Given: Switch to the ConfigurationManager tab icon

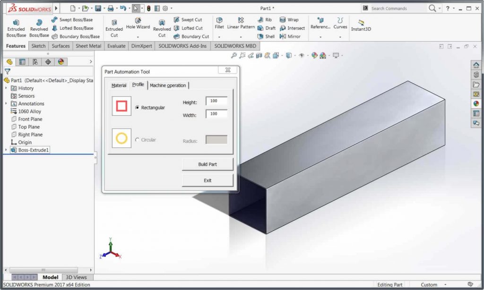Looking at the screenshot, I should pyautogui.click(x=35, y=62).
